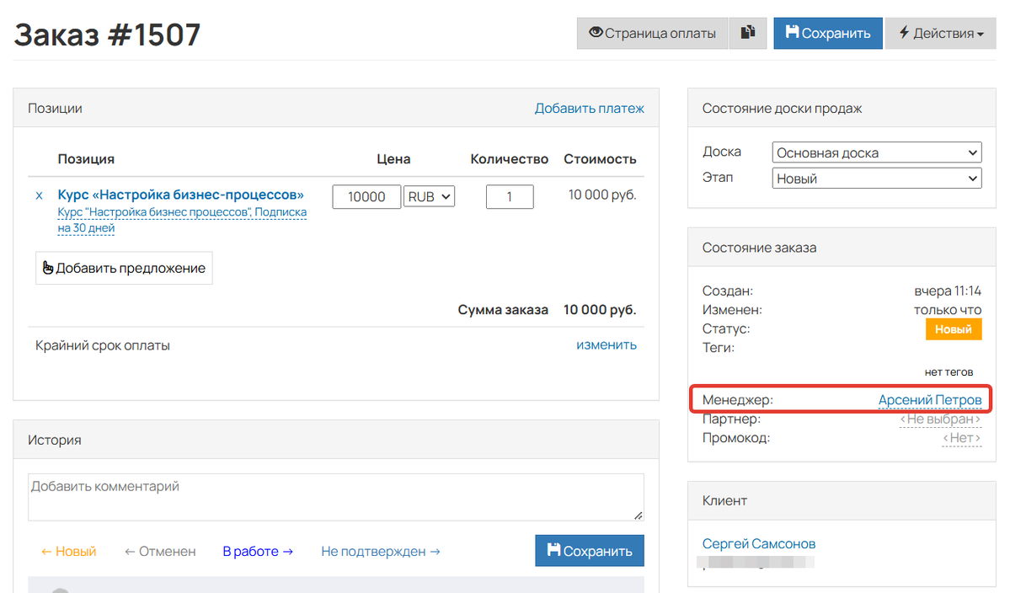Set status to В работе →
The image size is (1010, 593).
258,551
